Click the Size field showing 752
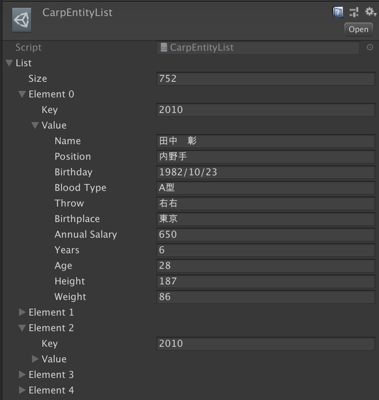Viewport: 379px width, 400px height. [x=266, y=79]
